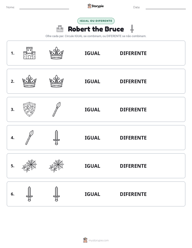Click the small sword icon beside the title
The width and height of the screenshot is (192, 248).
click(132, 29)
